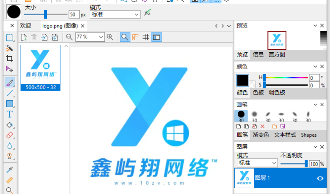Open the 渐变色 tab
This screenshot has width=330, height=194.
pos(261,135)
